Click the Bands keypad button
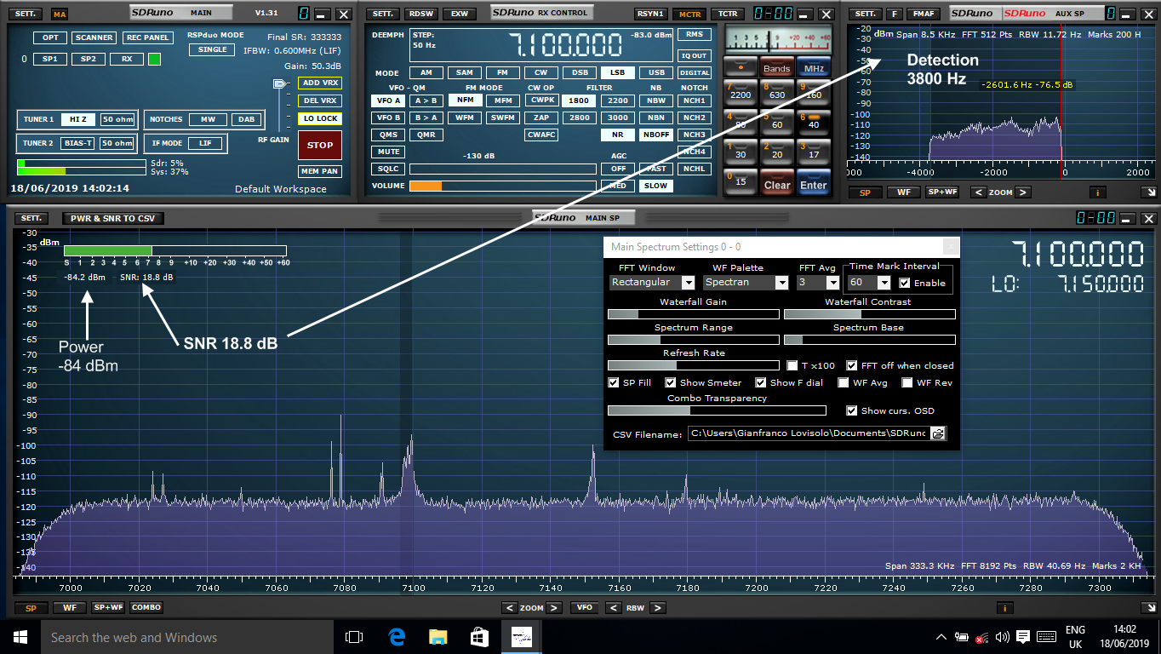The image size is (1161, 654). coord(776,67)
